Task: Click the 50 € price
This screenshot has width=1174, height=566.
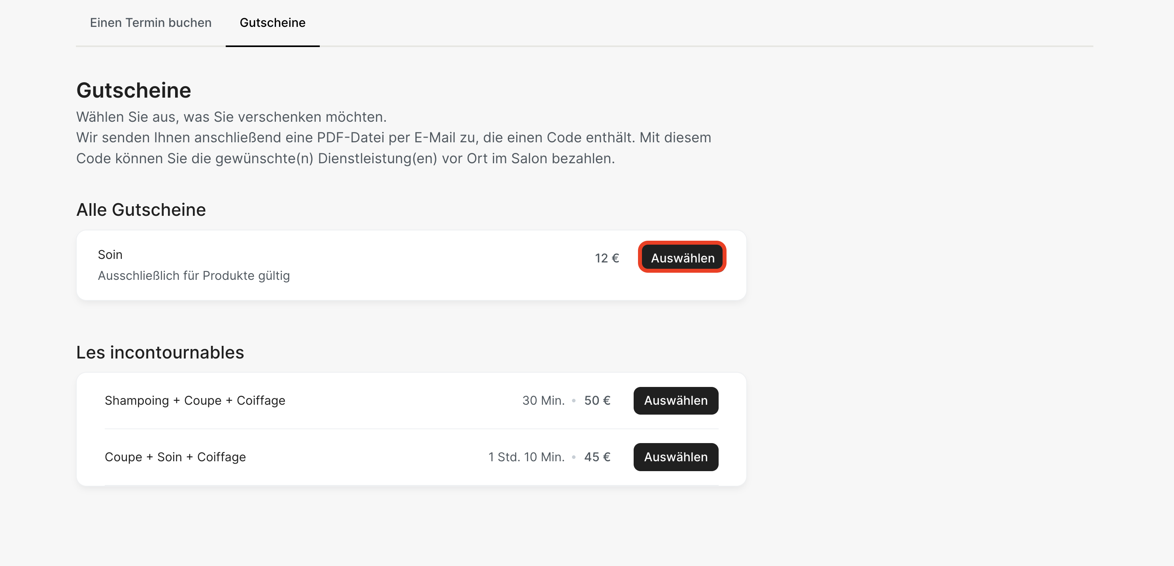Action: 597,400
